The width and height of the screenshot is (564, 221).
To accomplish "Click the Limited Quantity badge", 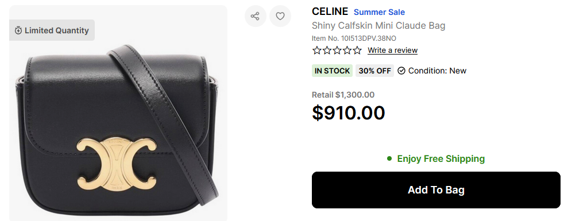I will click(x=52, y=30).
